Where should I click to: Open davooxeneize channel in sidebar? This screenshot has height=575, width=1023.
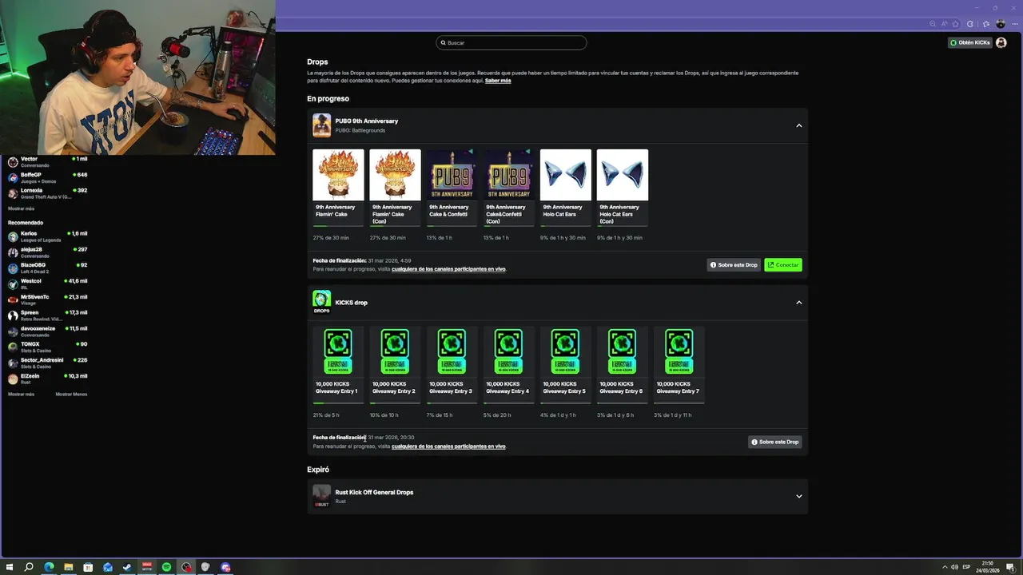(48, 331)
